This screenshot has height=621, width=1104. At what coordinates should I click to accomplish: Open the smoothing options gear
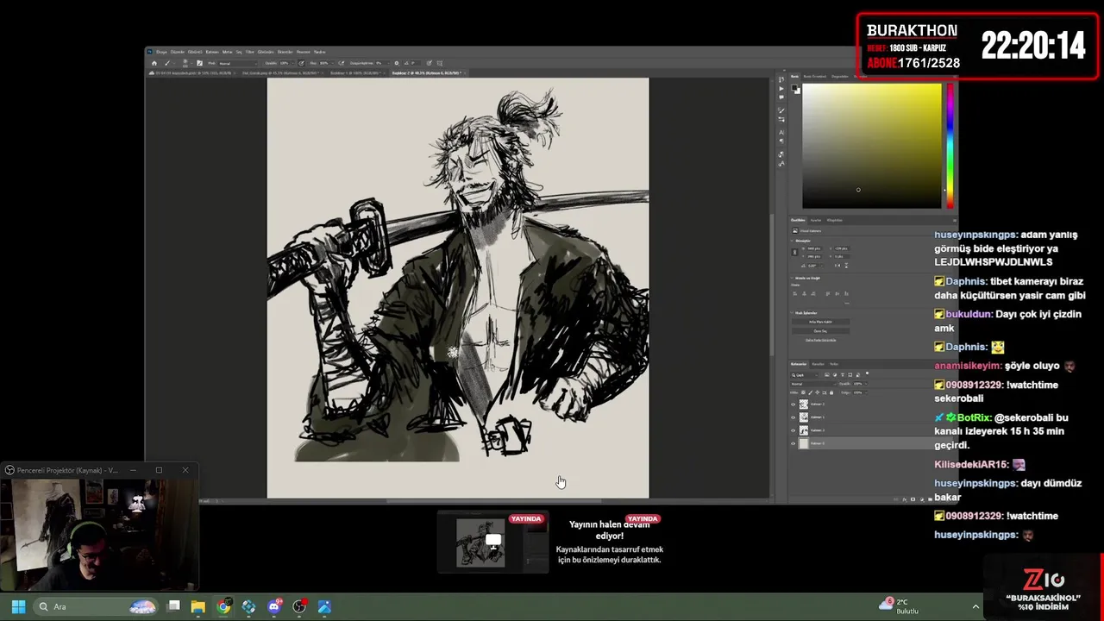397,63
